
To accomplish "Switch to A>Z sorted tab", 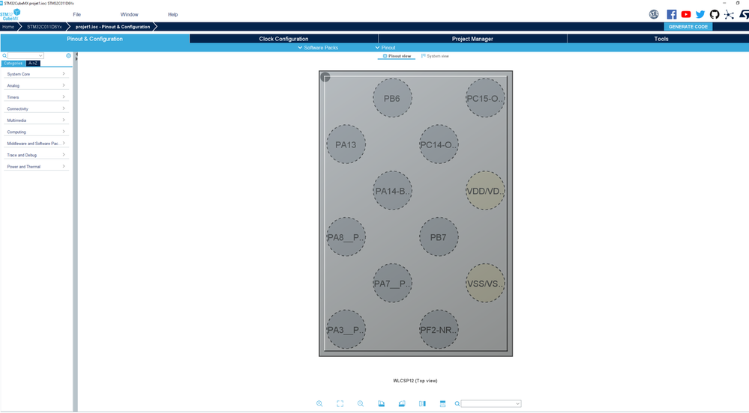I will (x=33, y=63).
